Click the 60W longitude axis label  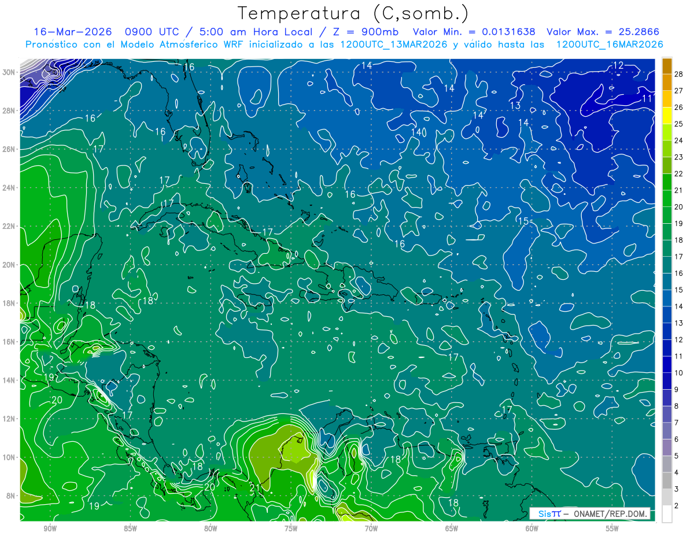tap(532, 528)
